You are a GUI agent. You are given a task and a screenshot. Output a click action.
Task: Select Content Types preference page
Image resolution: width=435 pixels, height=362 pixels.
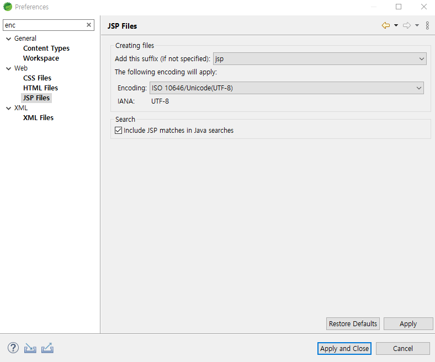click(46, 48)
